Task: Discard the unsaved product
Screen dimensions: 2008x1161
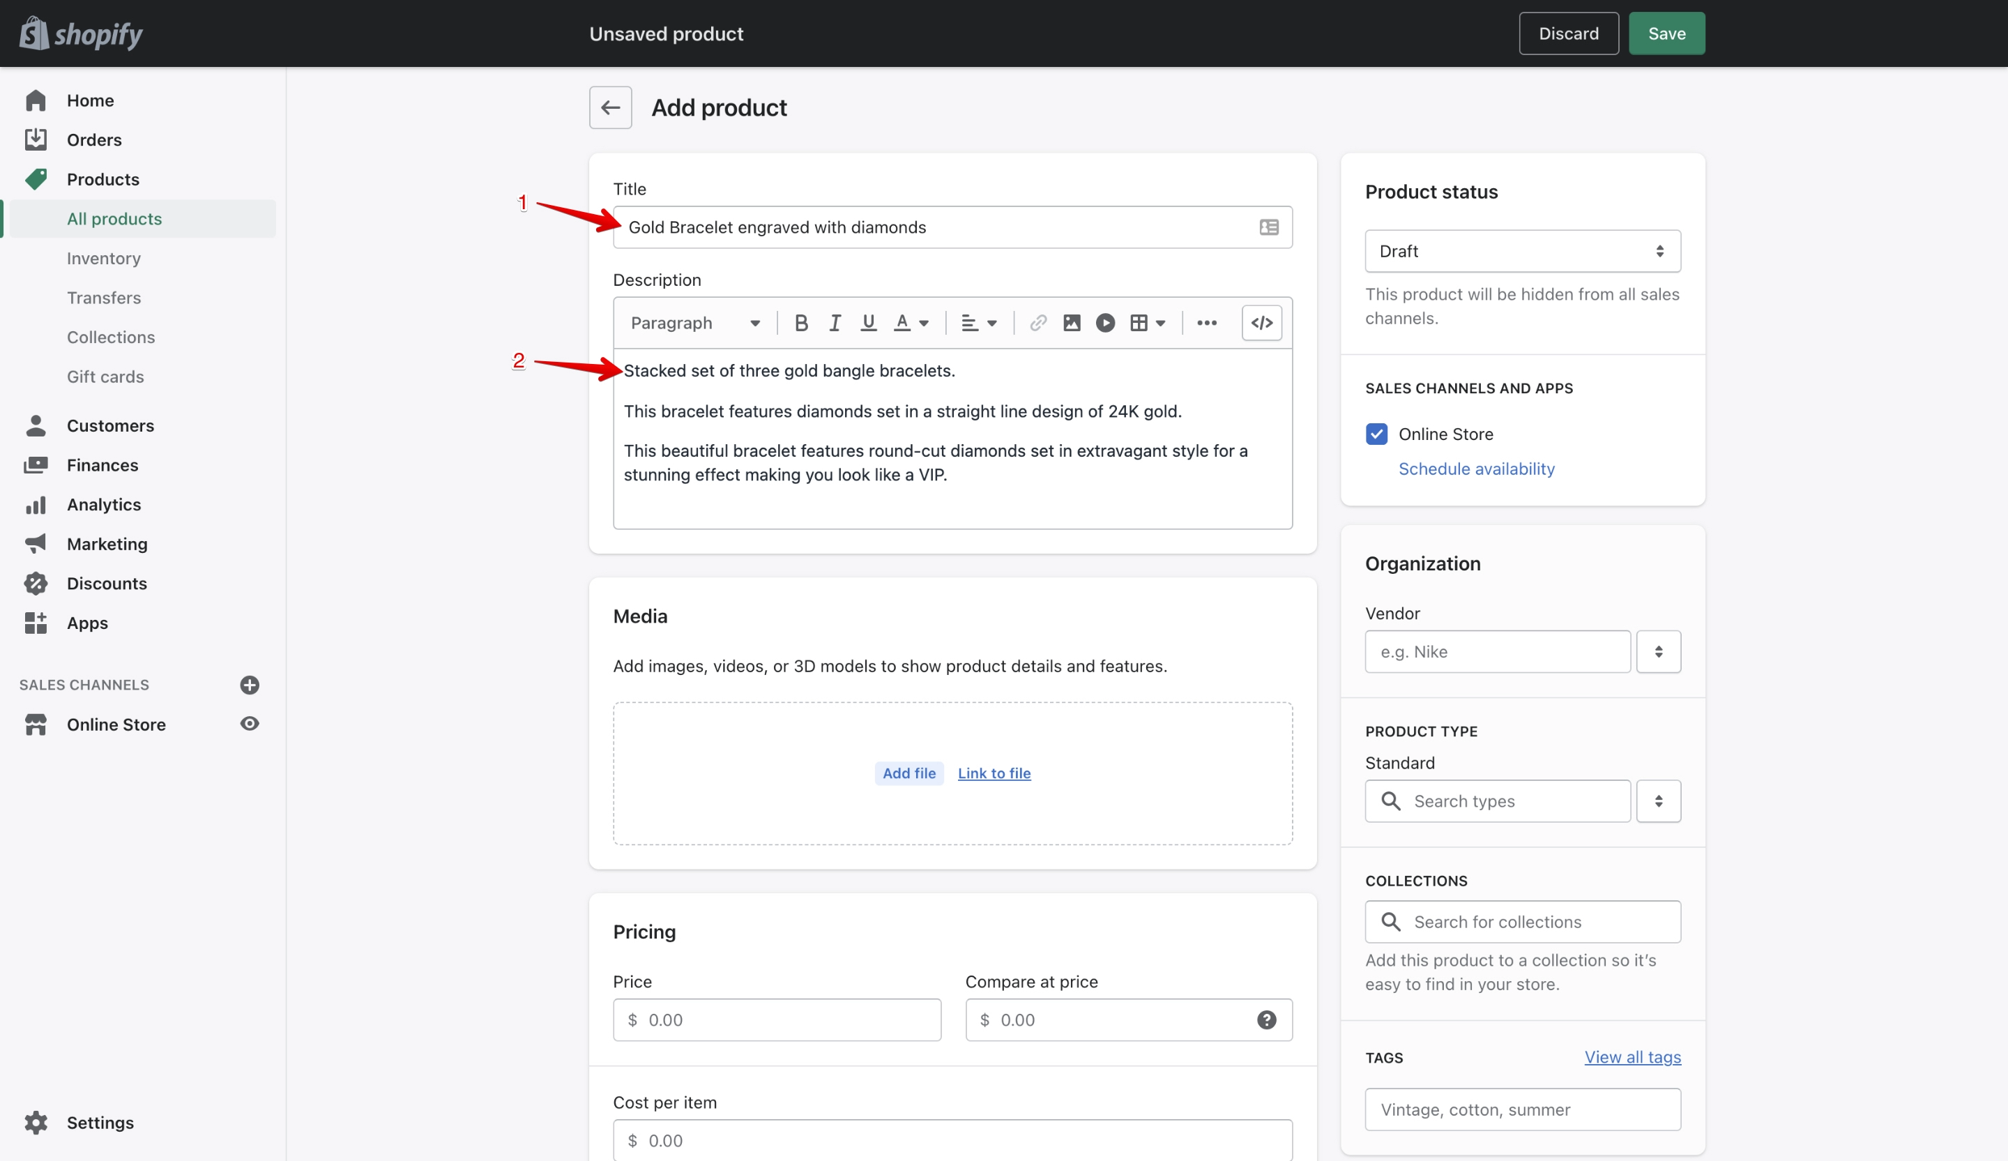Action: click(x=1568, y=33)
